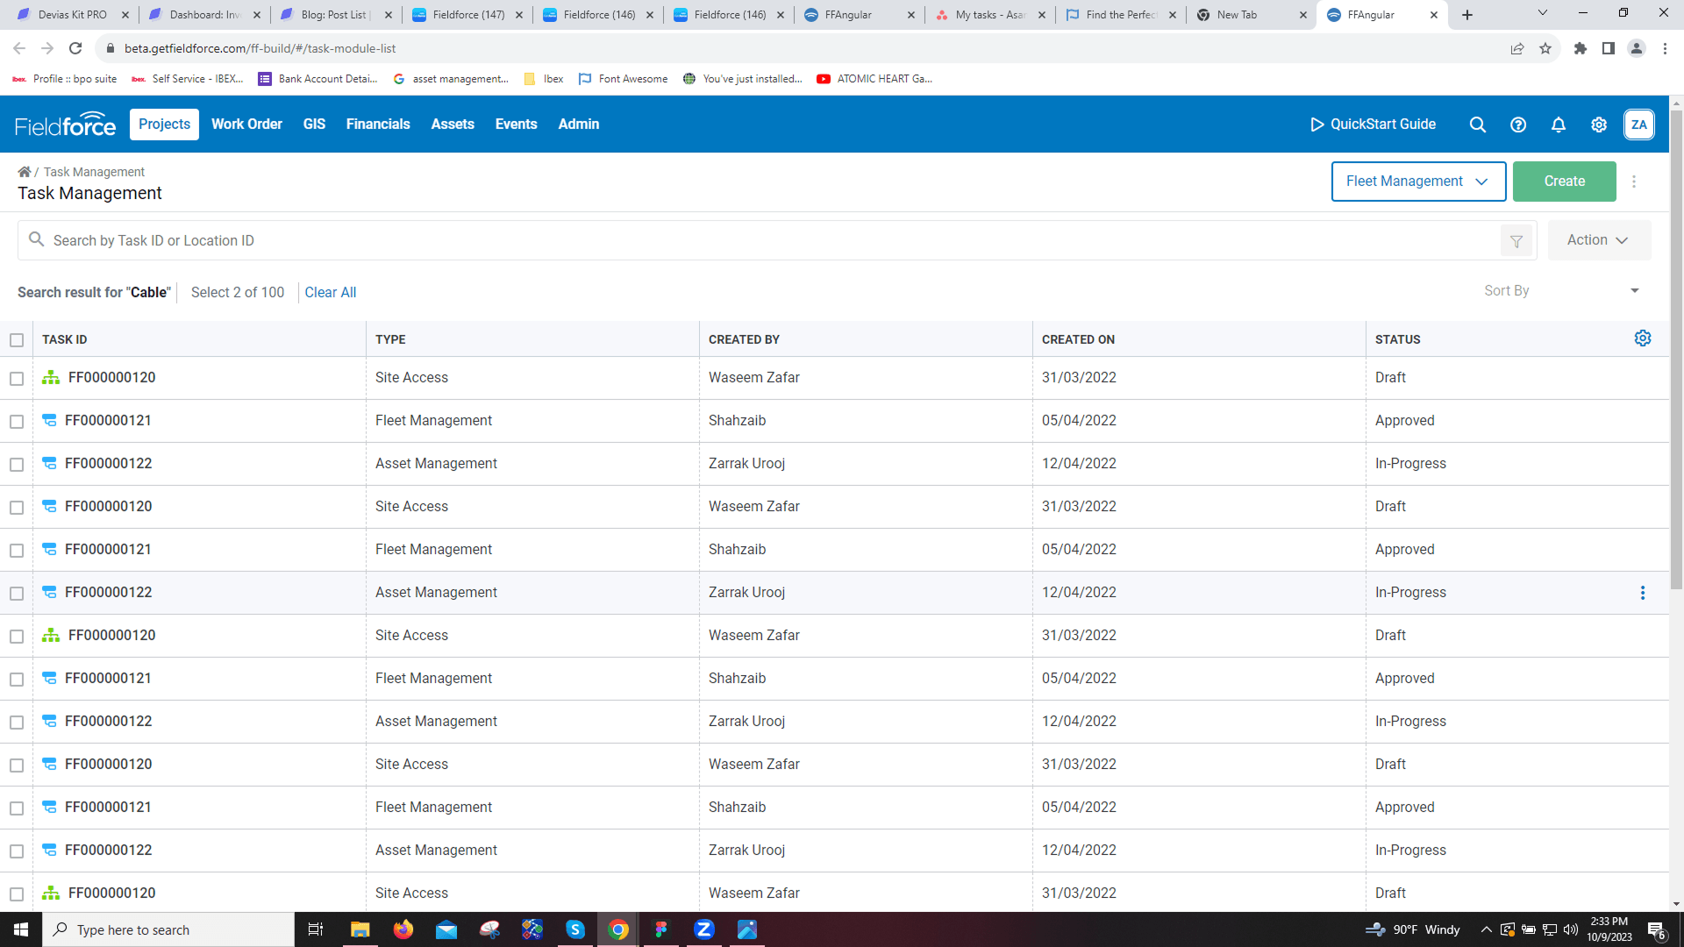Open browser extensions puzzle icon
Screen dimensions: 1684x947
point(1581,48)
